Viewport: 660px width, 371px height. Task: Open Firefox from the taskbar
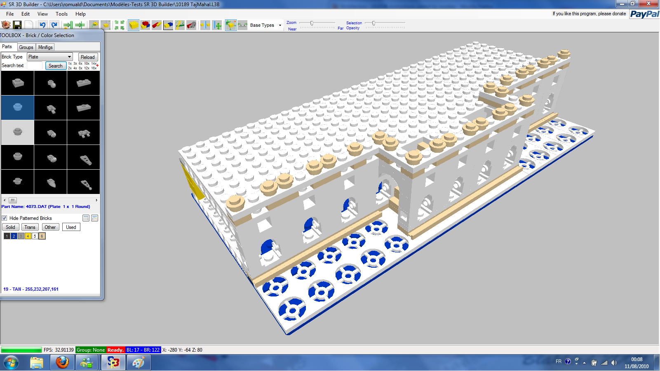pos(62,363)
